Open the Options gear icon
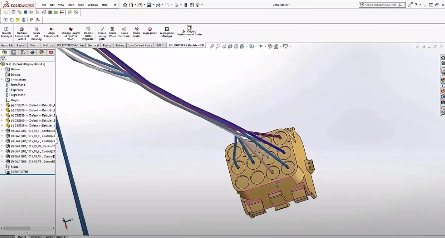 click(x=198, y=5)
